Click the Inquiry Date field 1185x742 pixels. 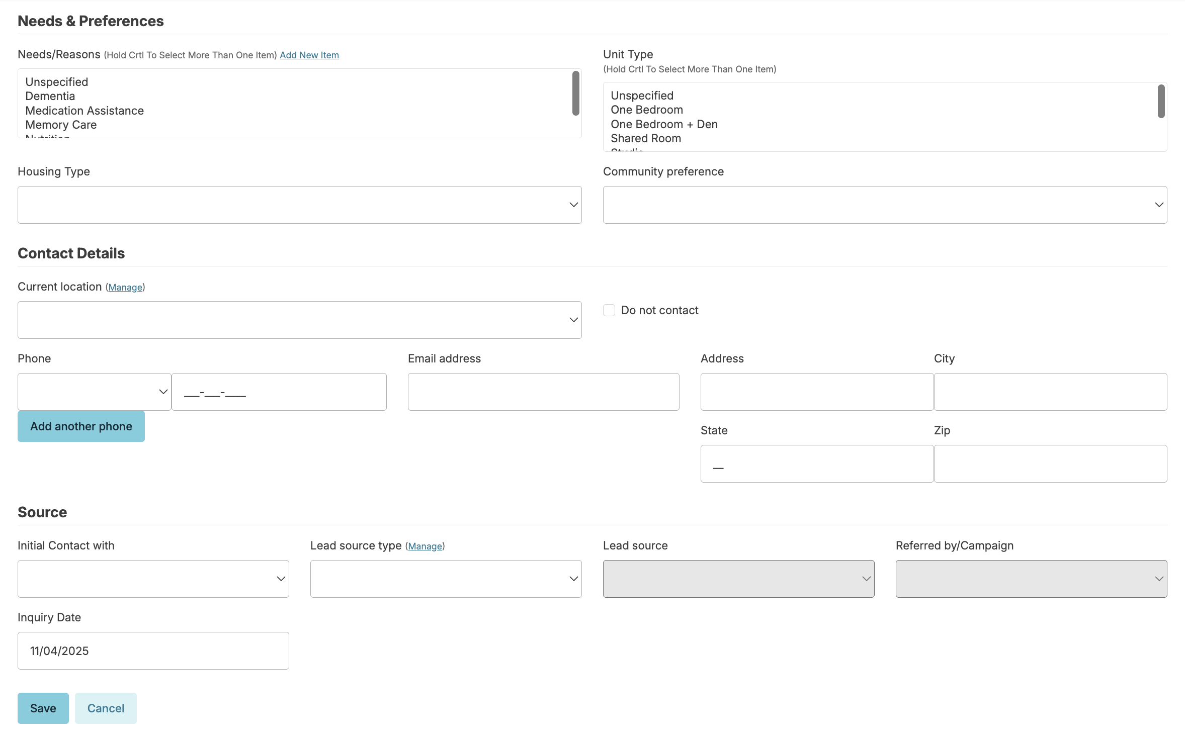tap(153, 651)
